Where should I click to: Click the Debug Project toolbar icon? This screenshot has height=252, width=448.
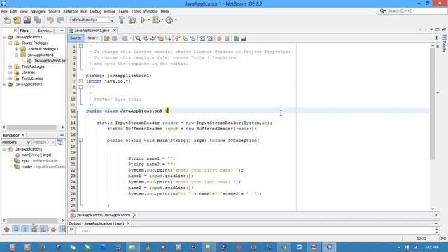(x=155, y=20)
